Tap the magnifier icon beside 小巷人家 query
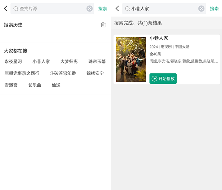The image size is (222, 190). coord(127,9)
